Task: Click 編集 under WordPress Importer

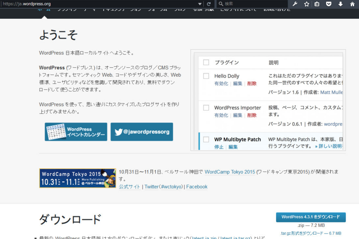Action: pos(238,115)
